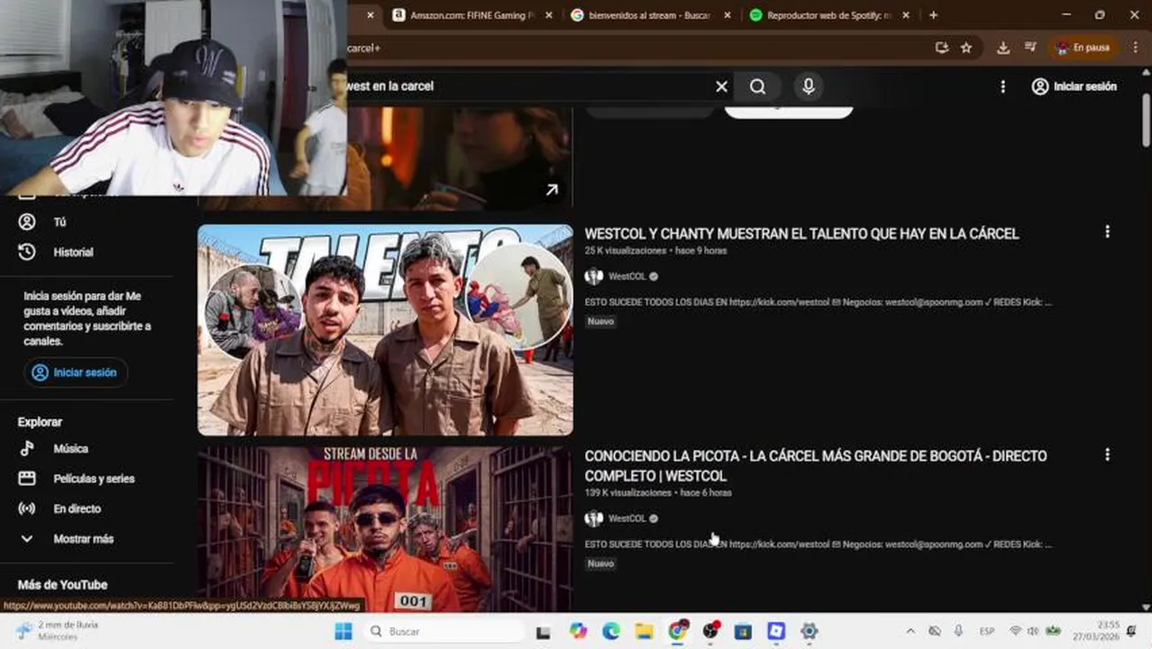Bookmark this page with the star icon

click(966, 48)
